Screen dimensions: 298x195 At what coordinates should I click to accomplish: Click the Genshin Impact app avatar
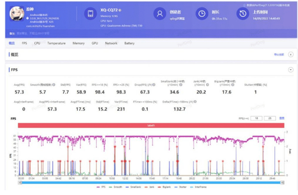click(17, 14)
